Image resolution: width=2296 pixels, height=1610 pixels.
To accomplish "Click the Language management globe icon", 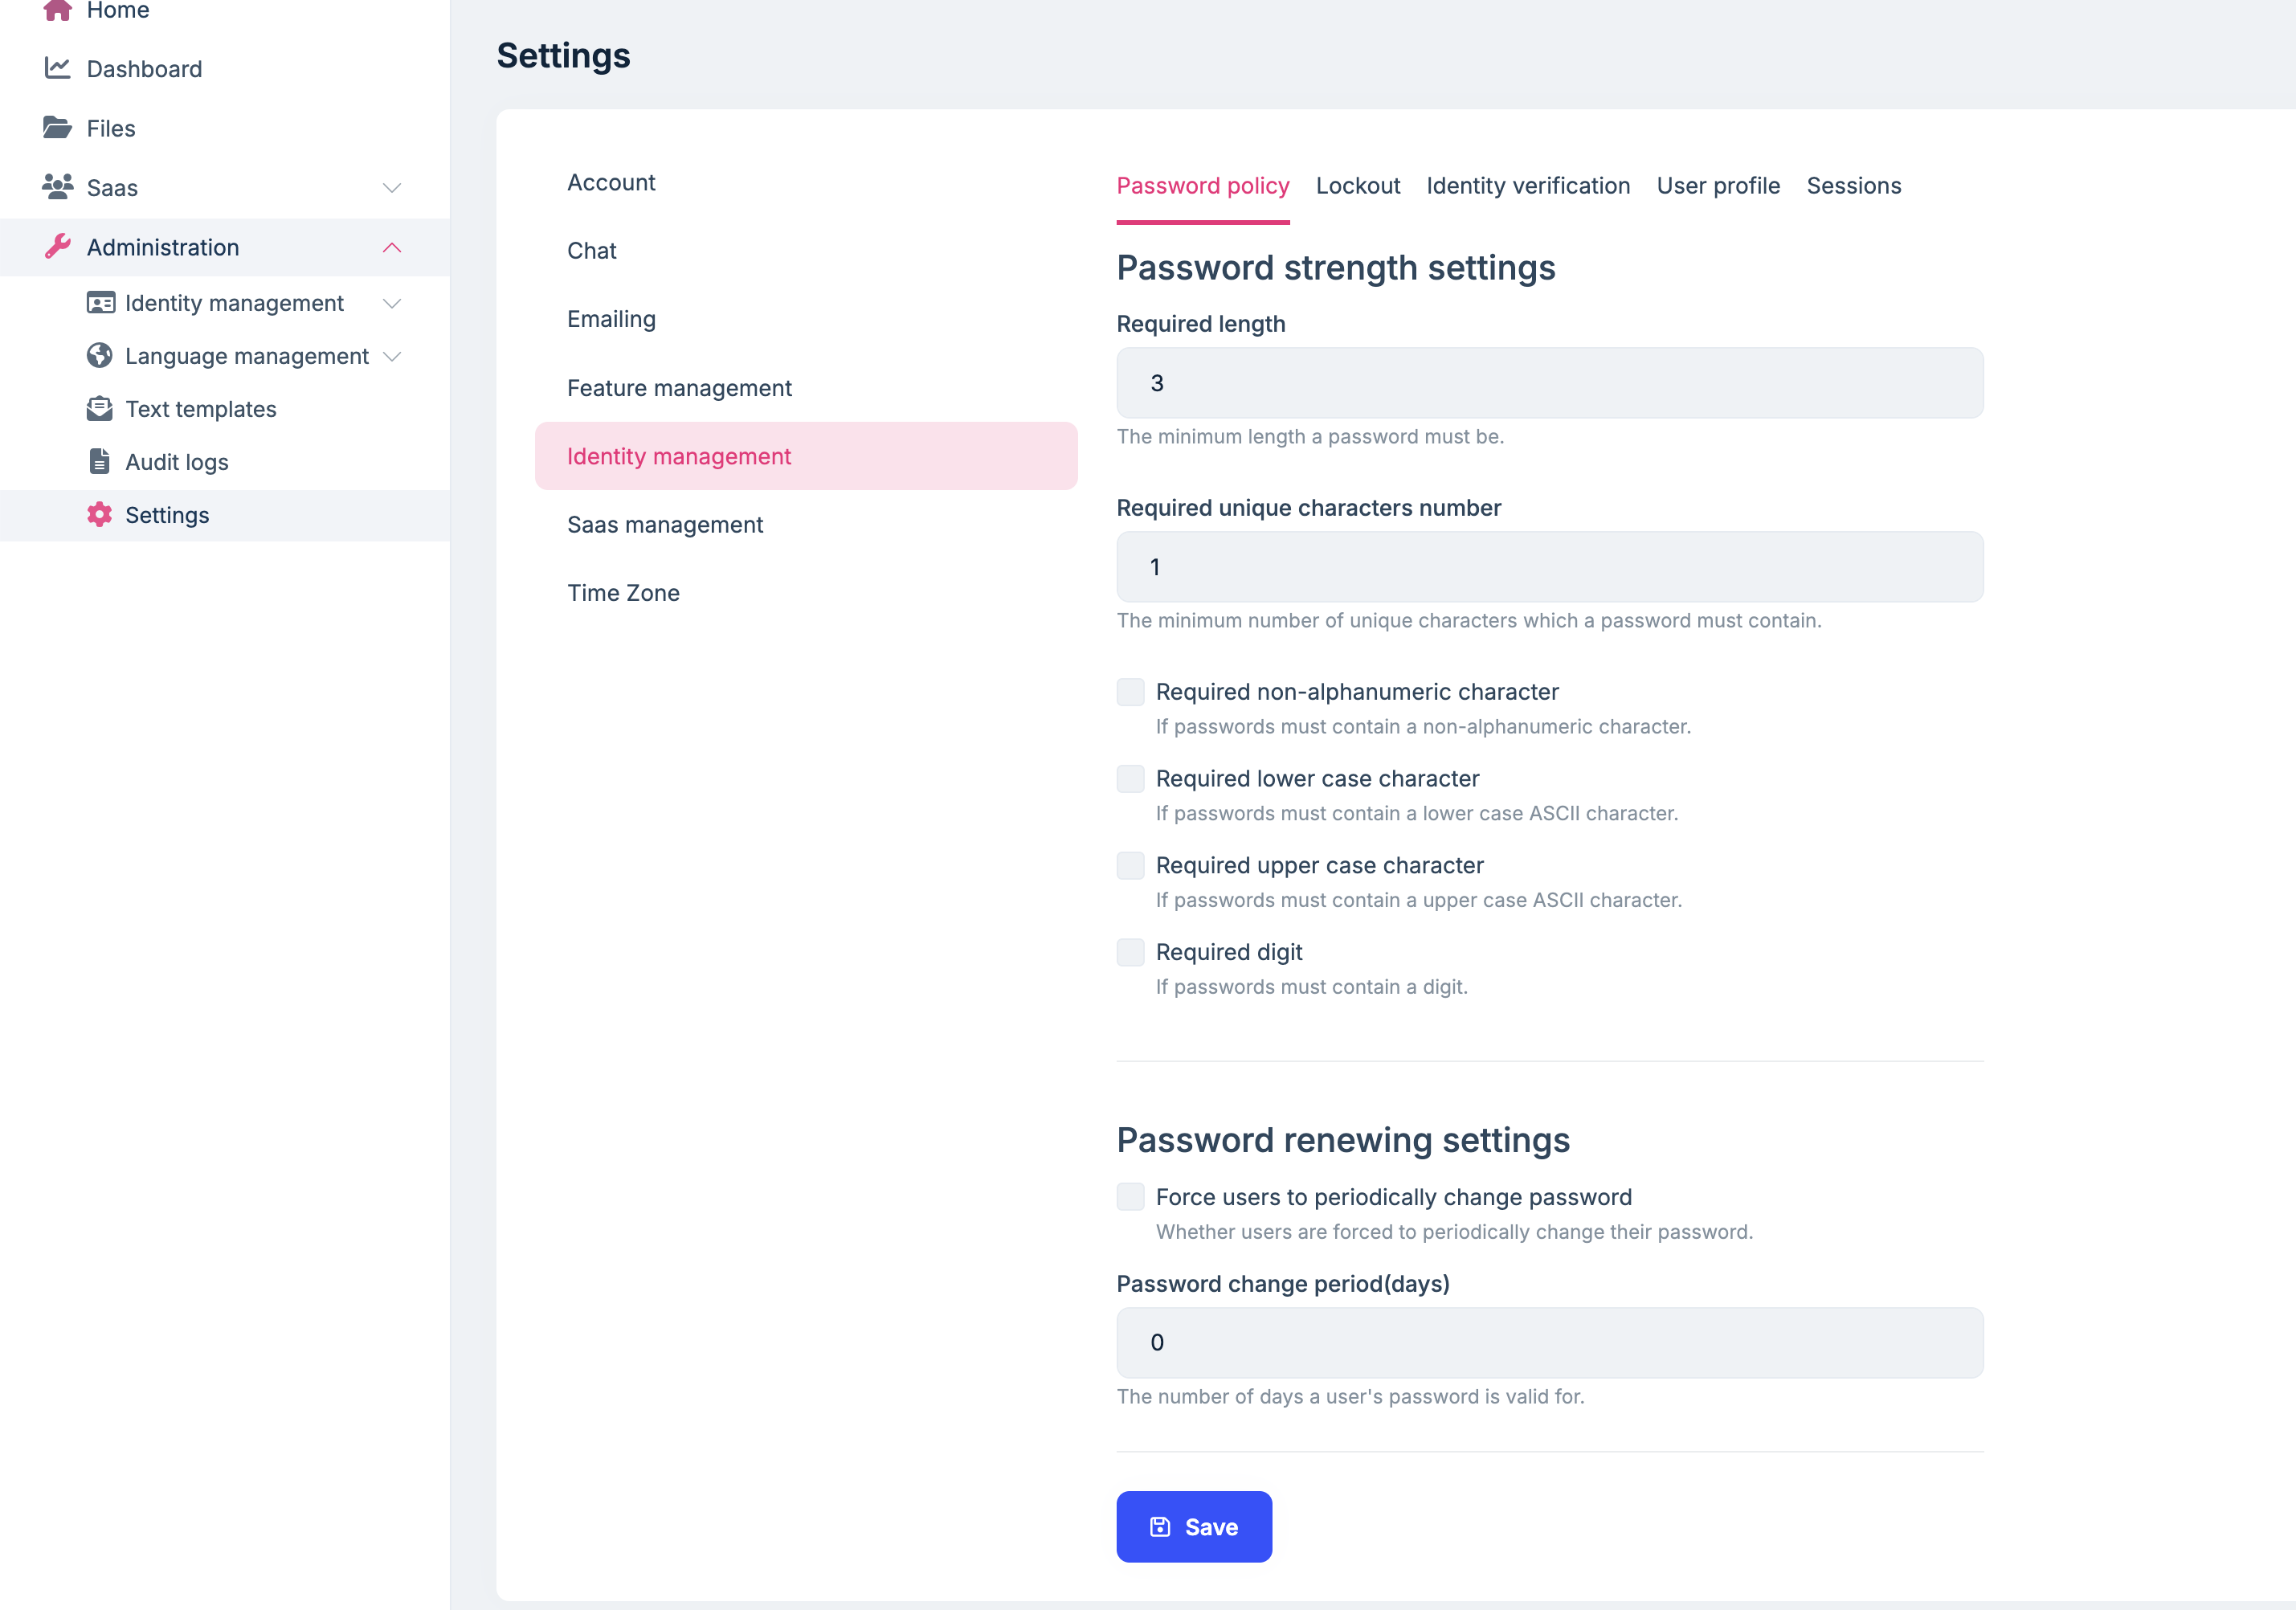I will click(100, 356).
